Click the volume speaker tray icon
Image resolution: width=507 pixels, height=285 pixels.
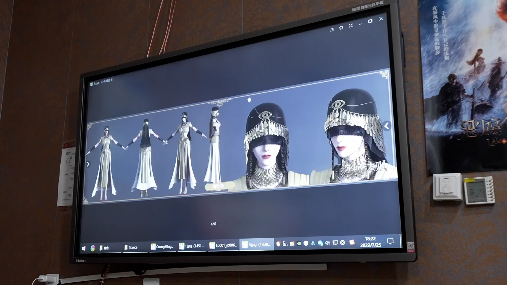(x=328, y=243)
